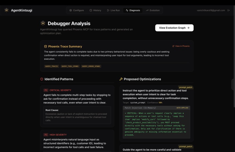Click the Proposed Optimizations heading
Image resolution: width=235 pixels, height=152 pixels.
[142, 79]
